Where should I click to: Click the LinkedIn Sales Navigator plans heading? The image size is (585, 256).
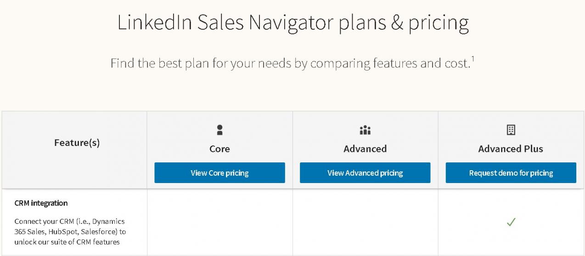[292, 23]
